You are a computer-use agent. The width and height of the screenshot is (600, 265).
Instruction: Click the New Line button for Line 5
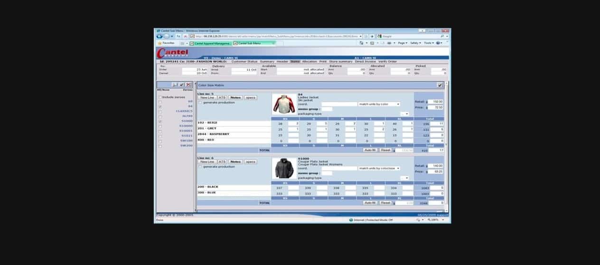coord(206,98)
